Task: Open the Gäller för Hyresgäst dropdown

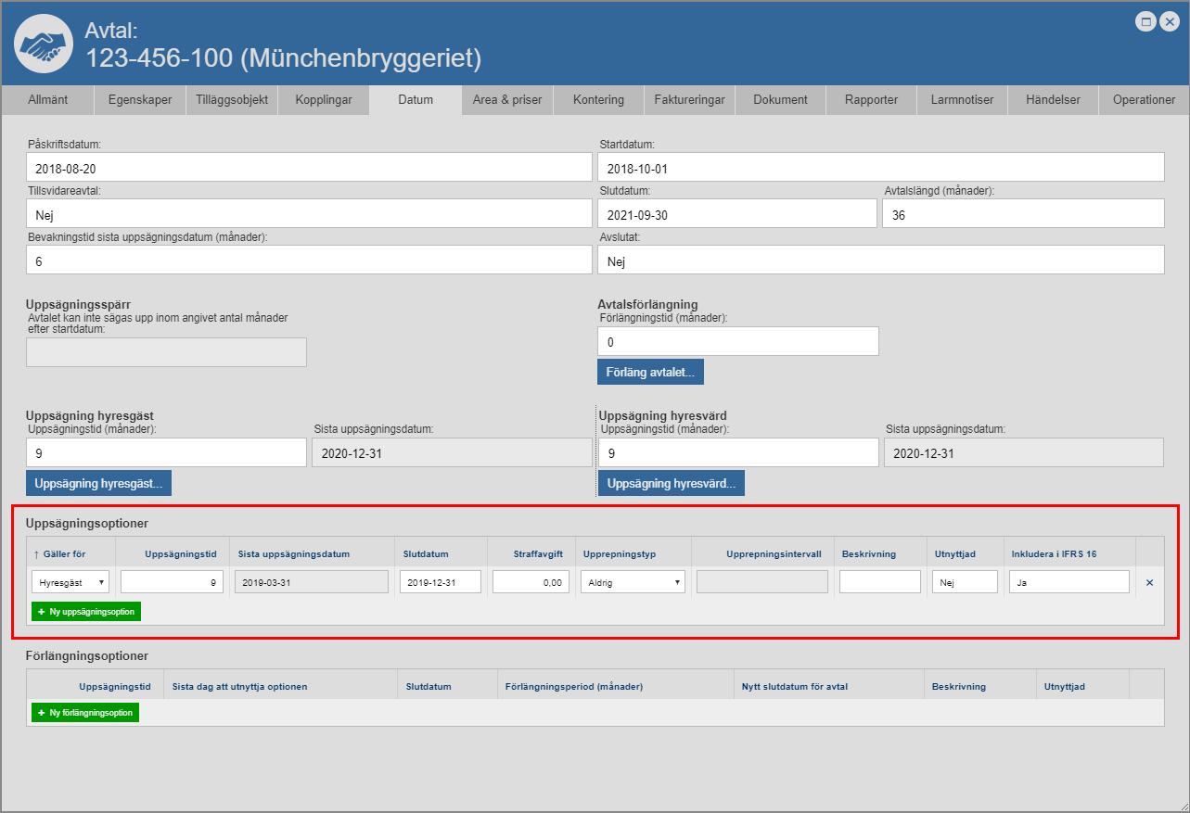Action: point(70,582)
